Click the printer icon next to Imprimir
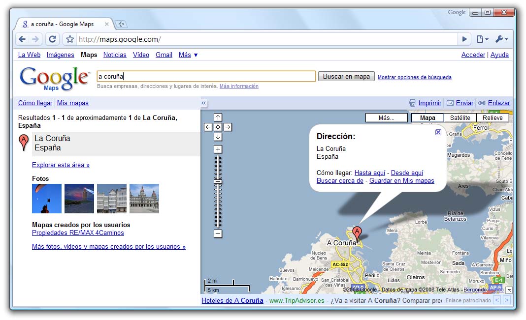Image resolution: width=526 pixels, height=320 pixels. coord(413,103)
